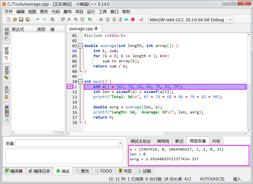Select the 调试 bottom tab
Image resolution: width=253 pixels, height=184 pixels.
coord(63,171)
